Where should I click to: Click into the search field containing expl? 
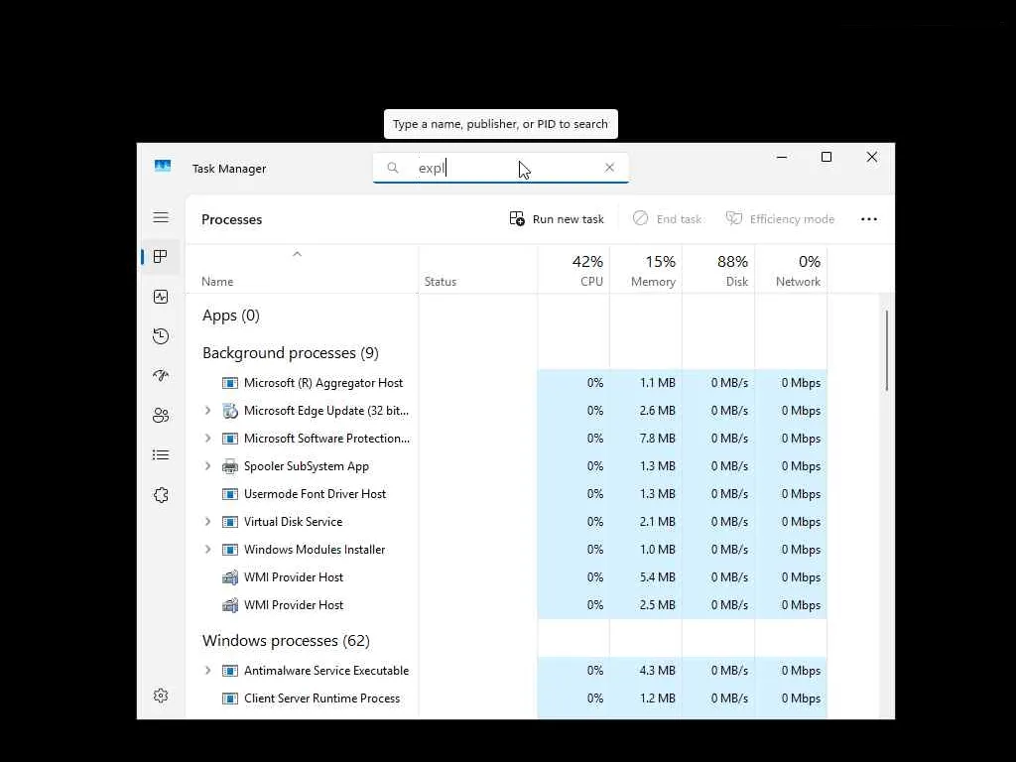coord(500,168)
